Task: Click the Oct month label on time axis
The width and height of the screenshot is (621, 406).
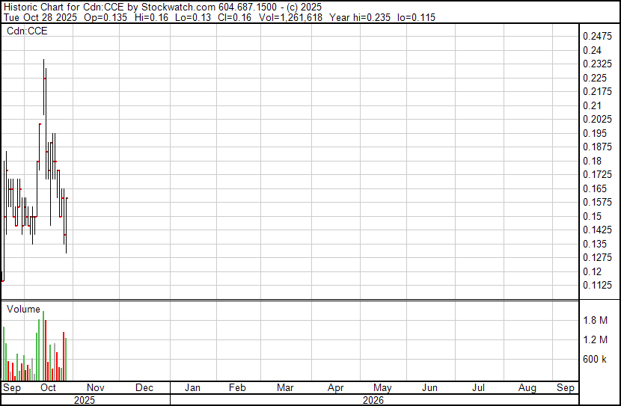Action: tap(49, 387)
